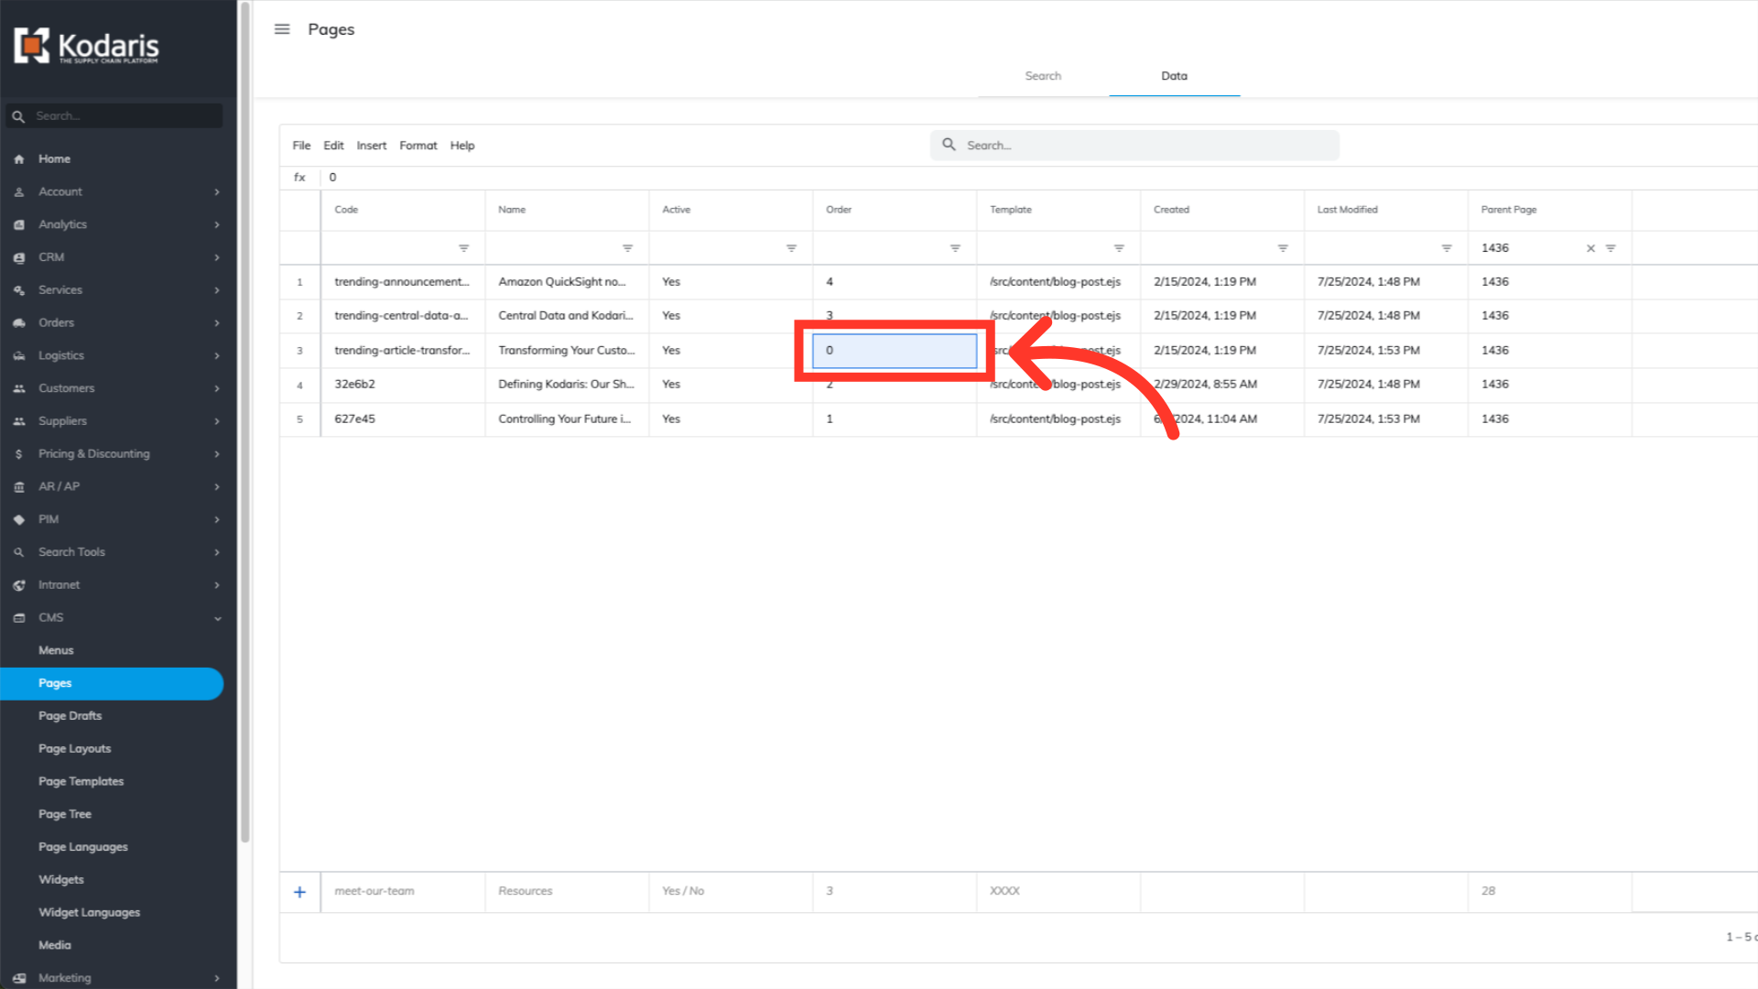The height and width of the screenshot is (989, 1758).
Task: Go to Page Drafts
Action: click(70, 716)
